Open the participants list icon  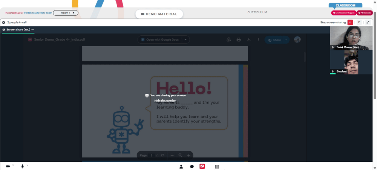(181, 167)
